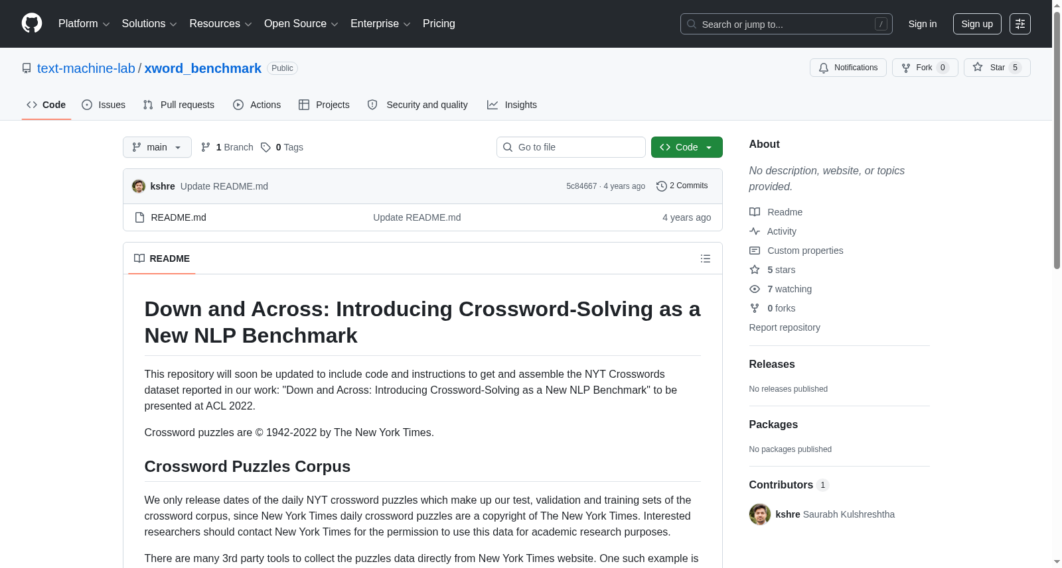1062x568 pixels.
Task: Jump to Readme from the About sidebar
Action: point(776,212)
